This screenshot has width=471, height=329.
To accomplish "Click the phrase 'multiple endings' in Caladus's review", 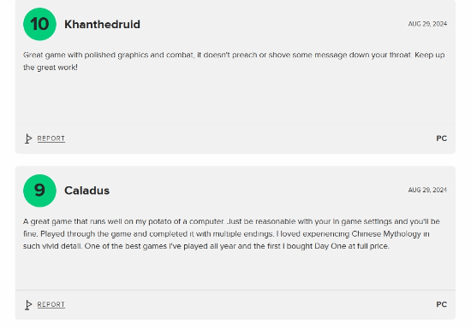I will coord(241,233).
